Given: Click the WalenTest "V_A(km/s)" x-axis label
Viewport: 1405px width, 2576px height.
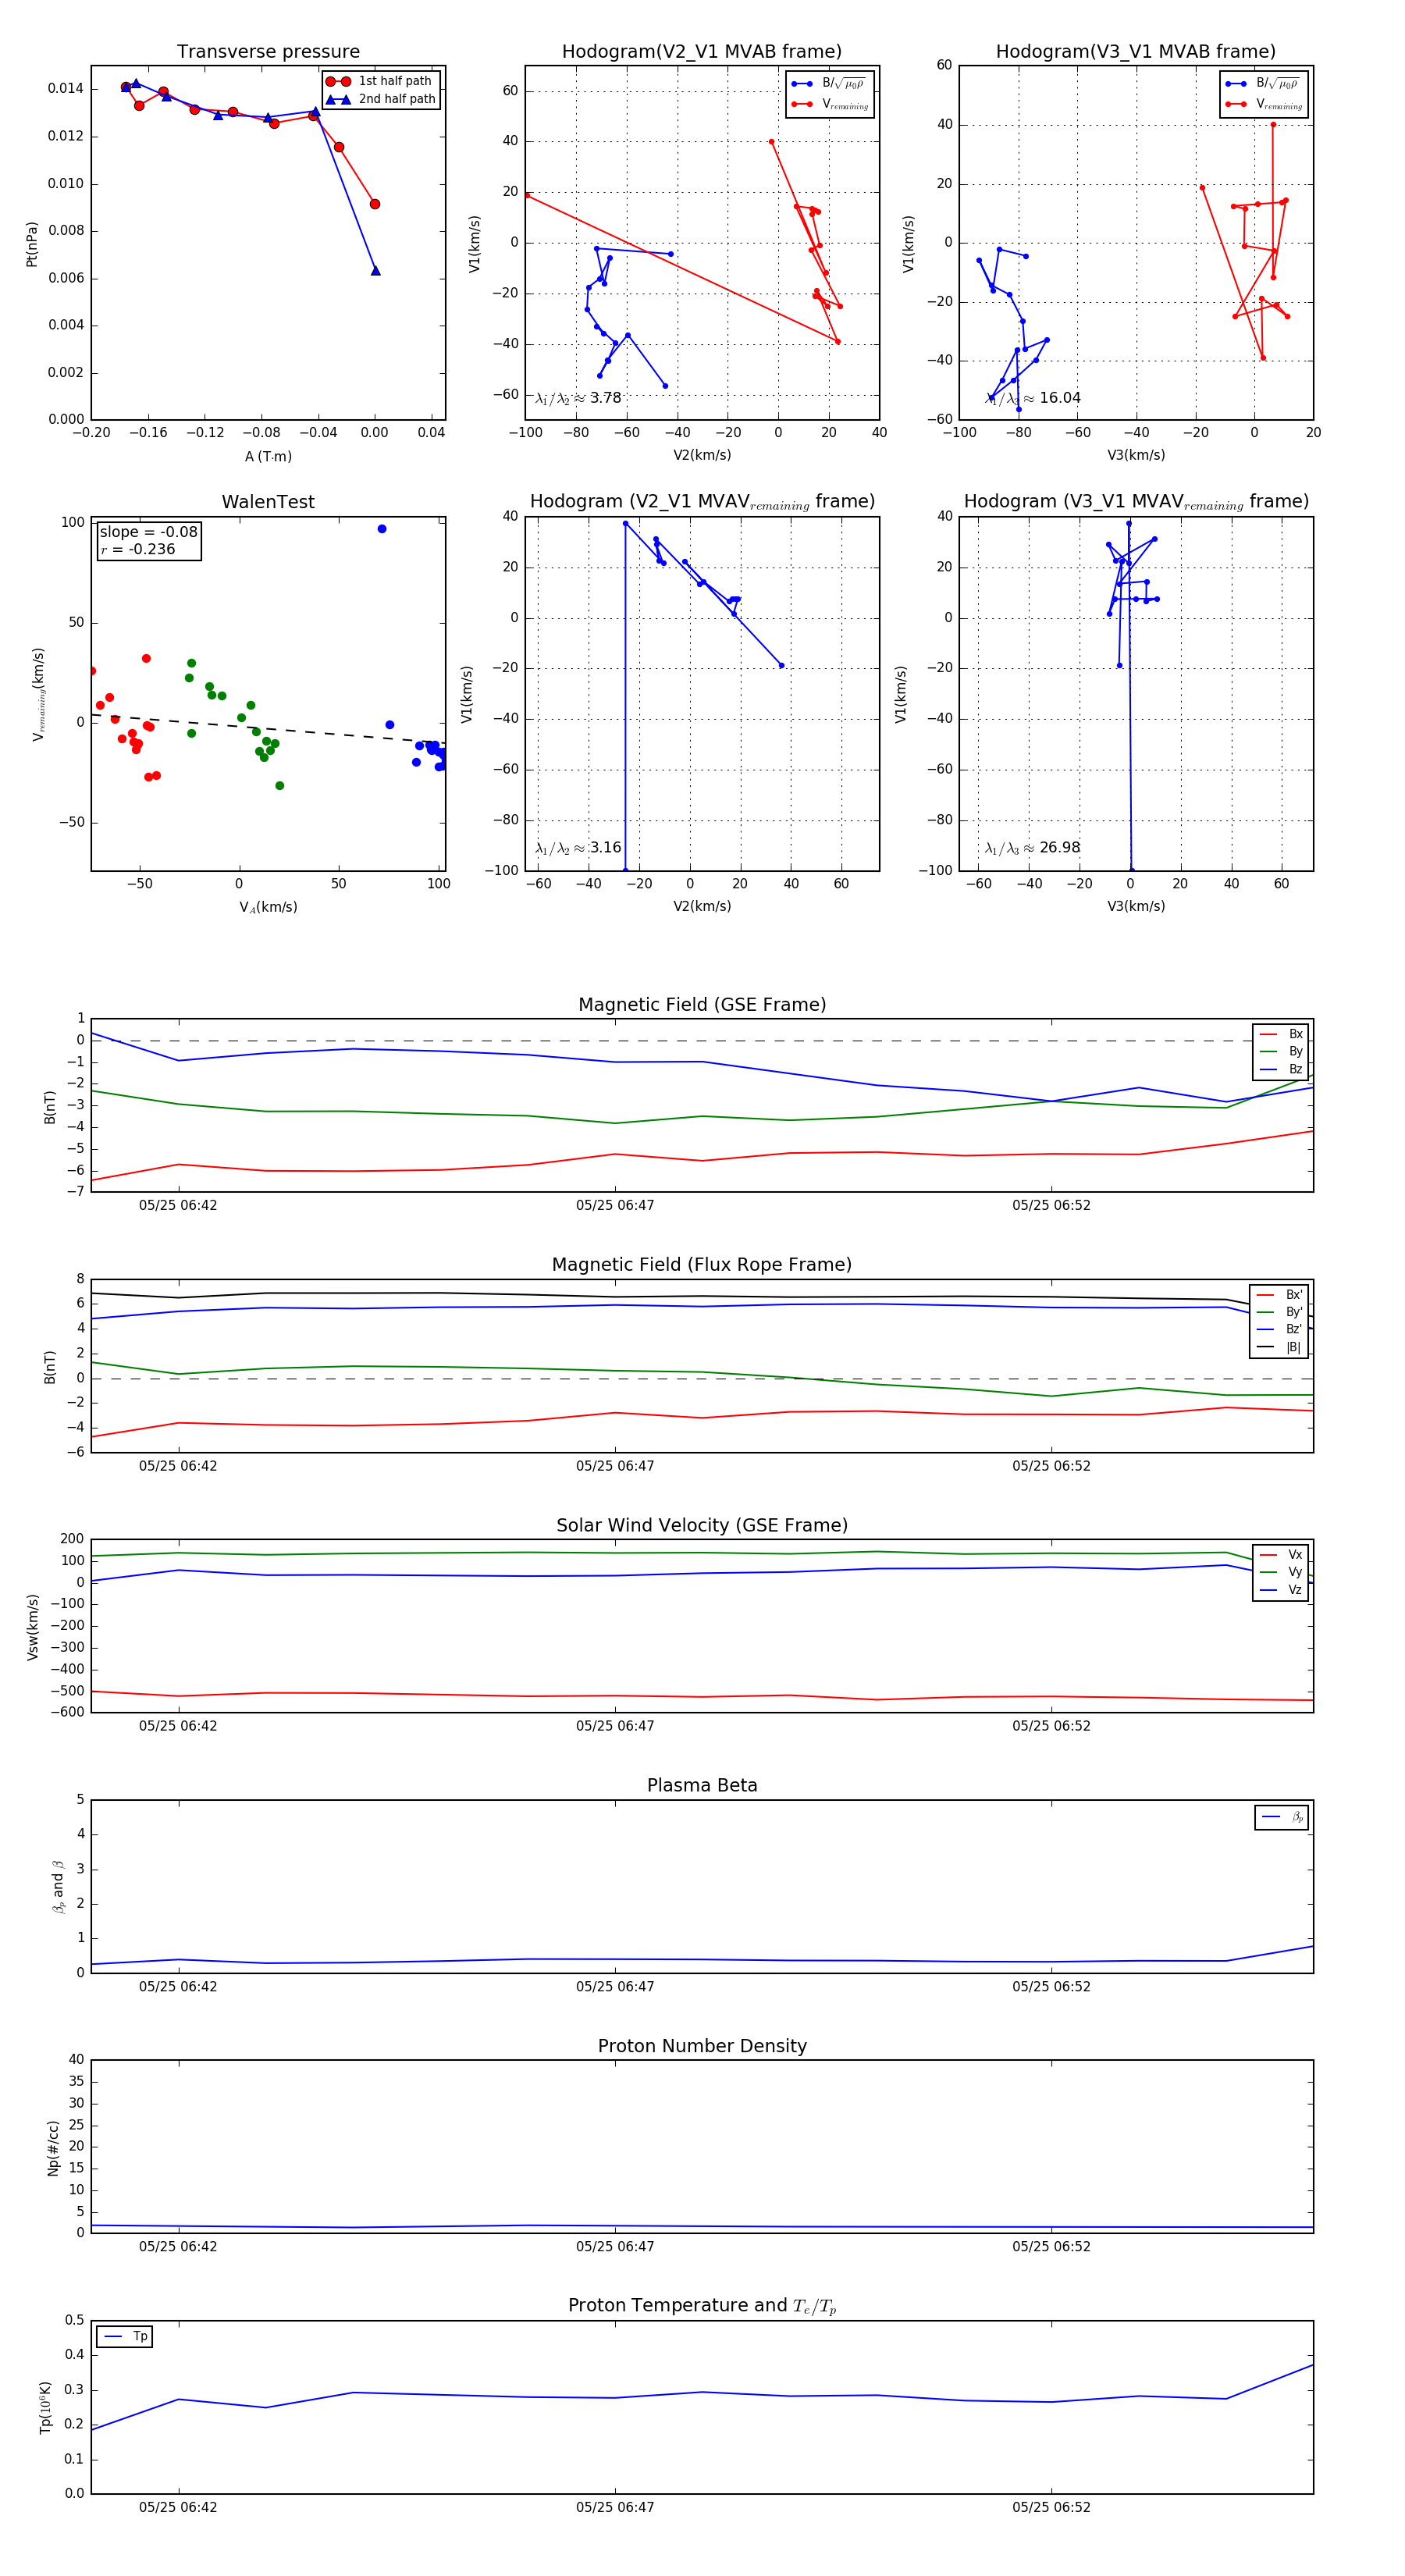Looking at the screenshot, I should [x=268, y=907].
